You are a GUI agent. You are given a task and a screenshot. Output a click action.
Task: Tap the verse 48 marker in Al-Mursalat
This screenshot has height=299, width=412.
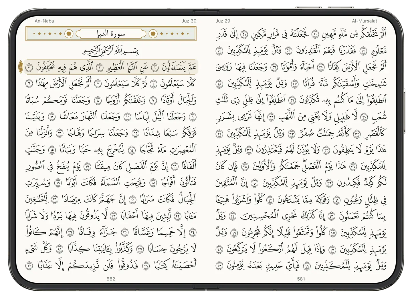(220, 249)
